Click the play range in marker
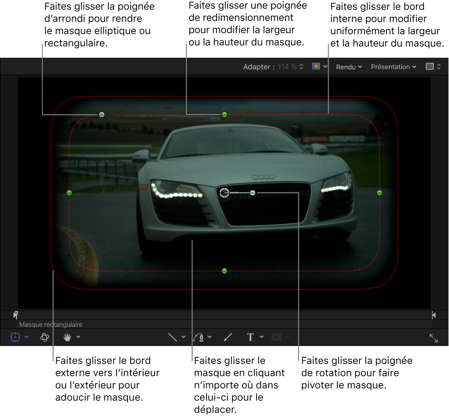449x417 pixels. pos(16,314)
